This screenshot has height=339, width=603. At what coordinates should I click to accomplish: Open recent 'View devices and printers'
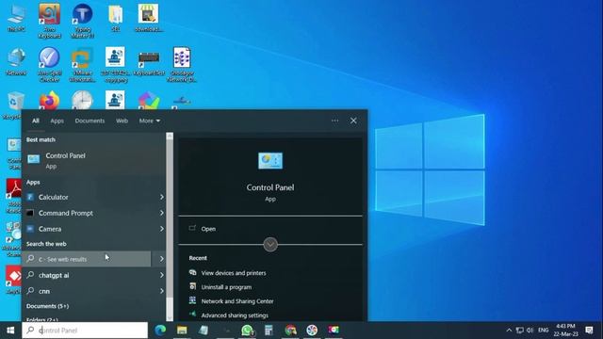pos(234,273)
